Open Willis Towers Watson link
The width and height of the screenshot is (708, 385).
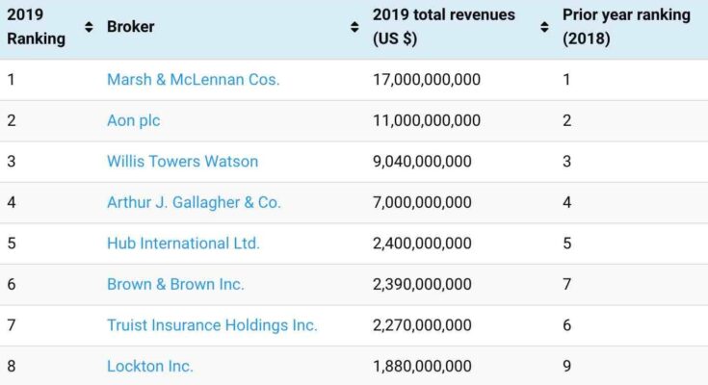182,161
